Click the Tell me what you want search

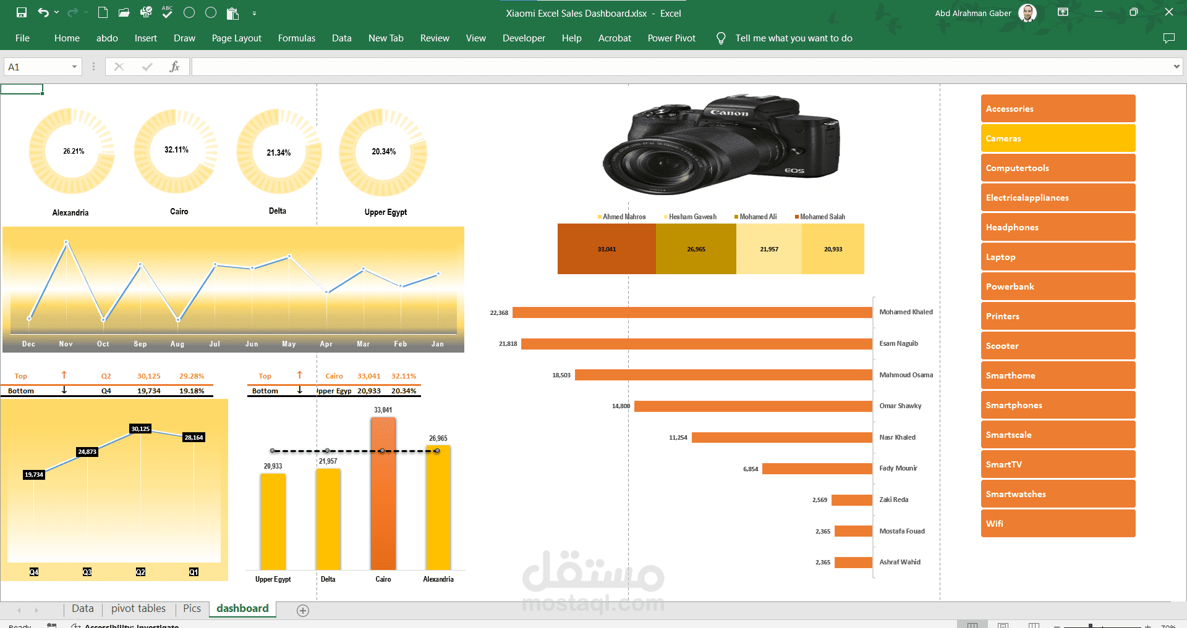pyautogui.click(x=794, y=38)
